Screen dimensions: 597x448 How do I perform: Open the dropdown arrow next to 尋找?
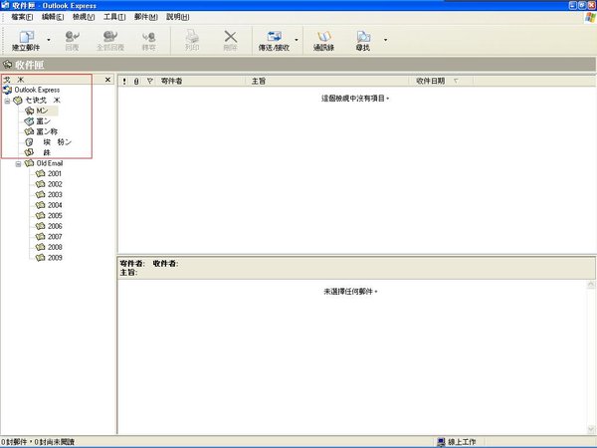tap(385, 40)
